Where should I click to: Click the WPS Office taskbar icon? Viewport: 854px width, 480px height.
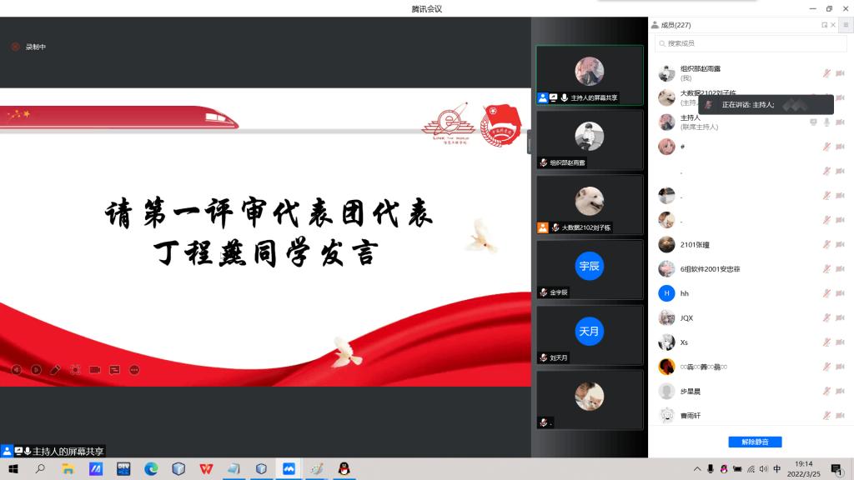click(206, 469)
